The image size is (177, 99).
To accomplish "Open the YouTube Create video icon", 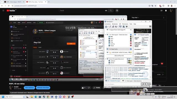I will click(x=162, y=10).
